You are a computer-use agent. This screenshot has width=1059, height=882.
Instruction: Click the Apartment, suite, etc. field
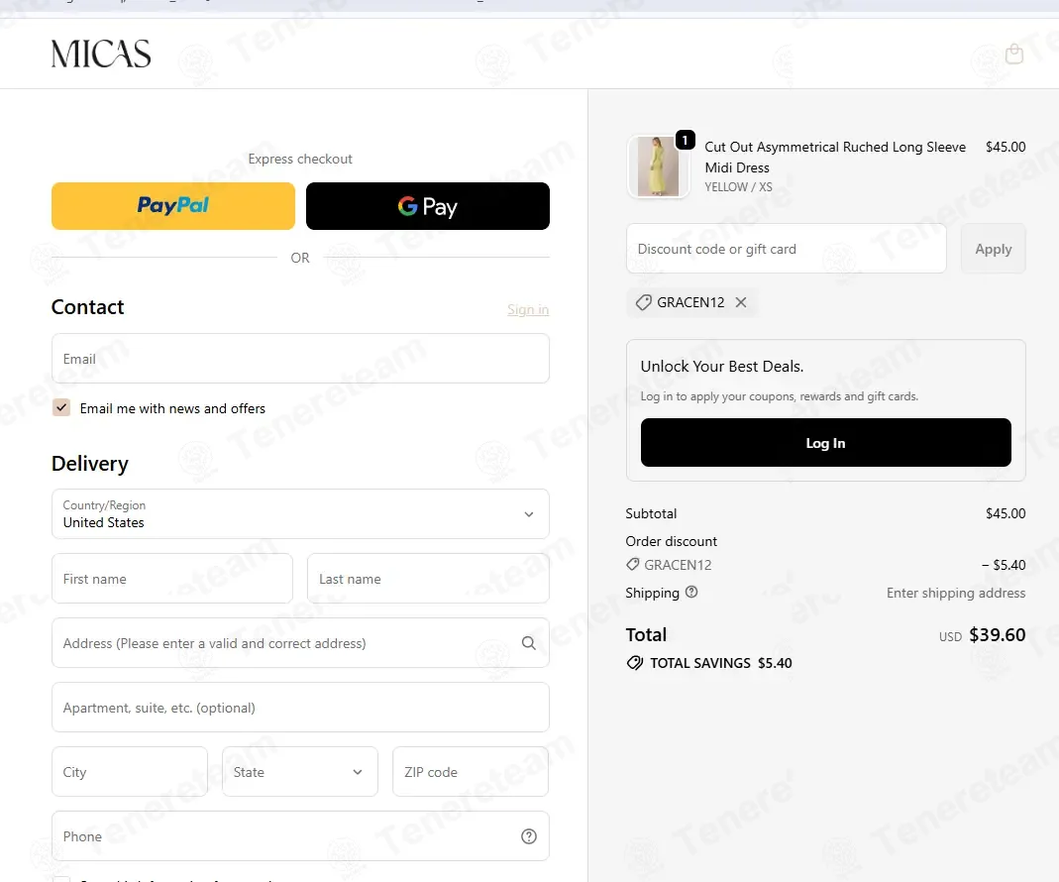pyautogui.click(x=300, y=707)
